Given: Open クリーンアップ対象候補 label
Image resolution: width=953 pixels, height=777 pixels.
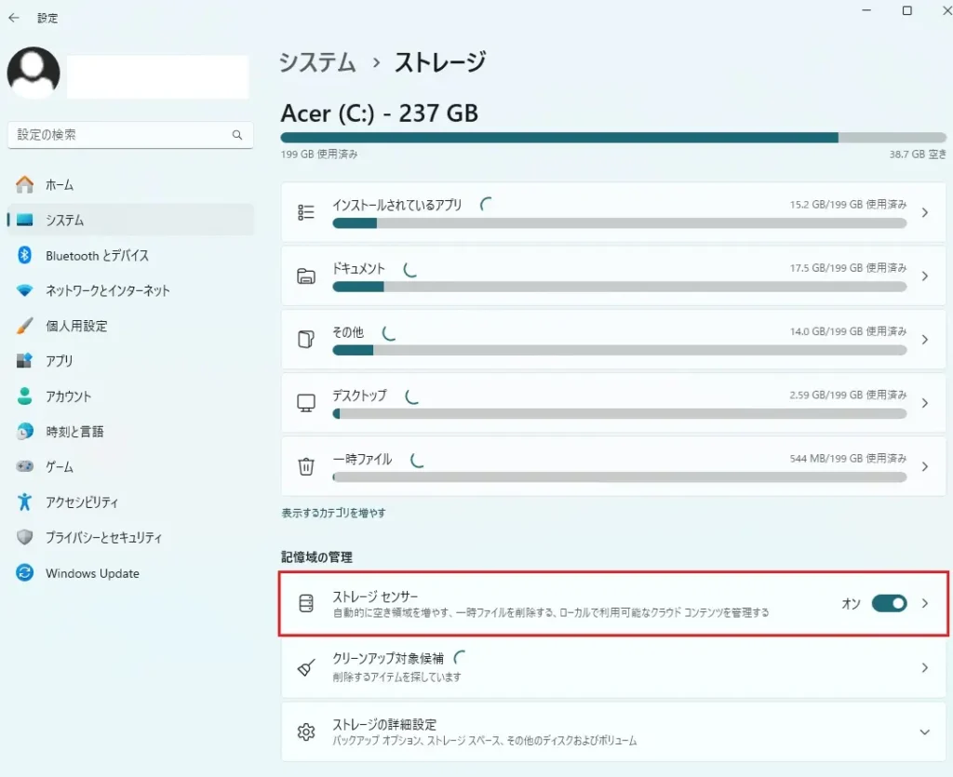Looking at the screenshot, I should click(388, 658).
